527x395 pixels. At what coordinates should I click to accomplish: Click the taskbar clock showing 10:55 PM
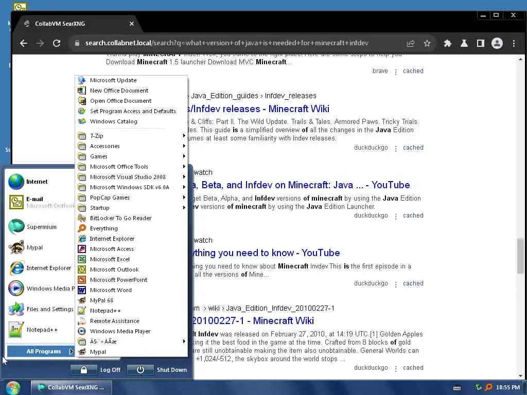pos(507,387)
